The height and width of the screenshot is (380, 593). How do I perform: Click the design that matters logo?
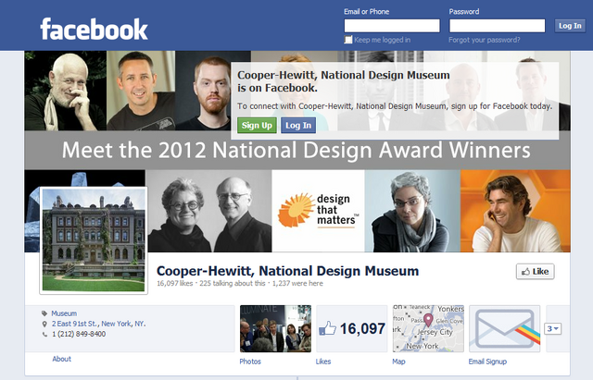point(318,211)
